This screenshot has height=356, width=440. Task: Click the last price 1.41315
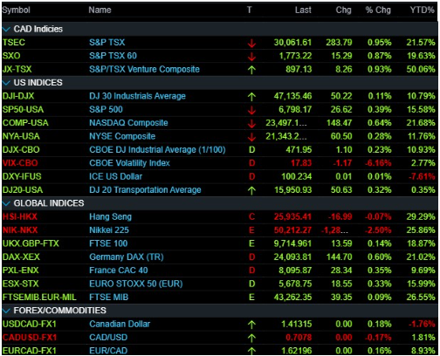pyautogui.click(x=296, y=324)
